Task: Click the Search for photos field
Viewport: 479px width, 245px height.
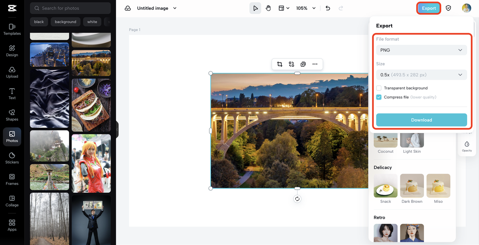Action: coord(70,8)
